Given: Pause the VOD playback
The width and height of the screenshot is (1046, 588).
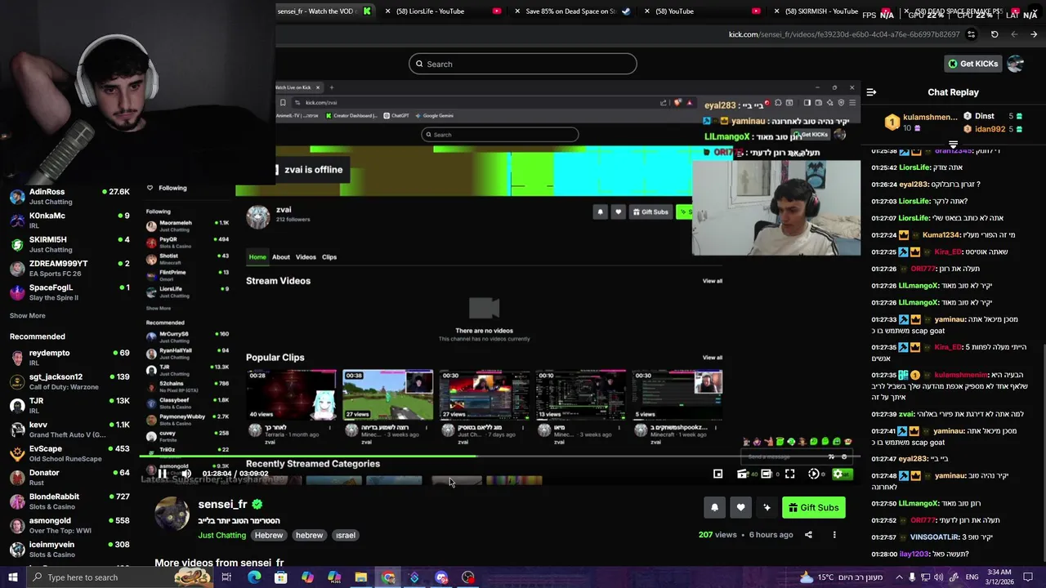Looking at the screenshot, I should (x=162, y=474).
